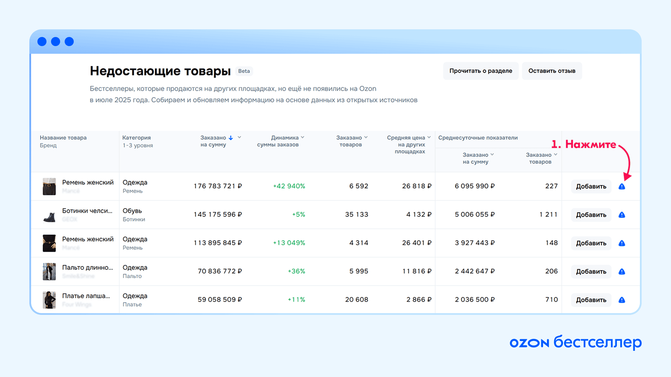
Task: Click the average price 26 818 ₽
Action: pyautogui.click(x=417, y=186)
